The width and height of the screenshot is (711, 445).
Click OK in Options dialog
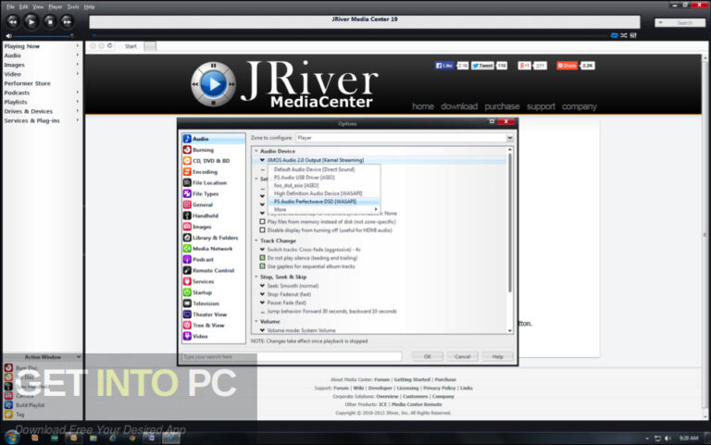click(427, 356)
